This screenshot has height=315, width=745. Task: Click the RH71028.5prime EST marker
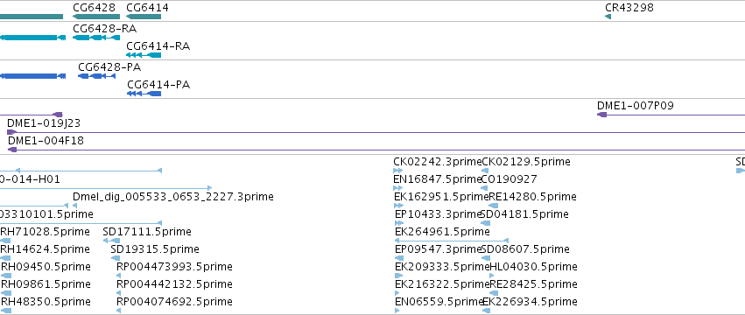coord(5,241)
